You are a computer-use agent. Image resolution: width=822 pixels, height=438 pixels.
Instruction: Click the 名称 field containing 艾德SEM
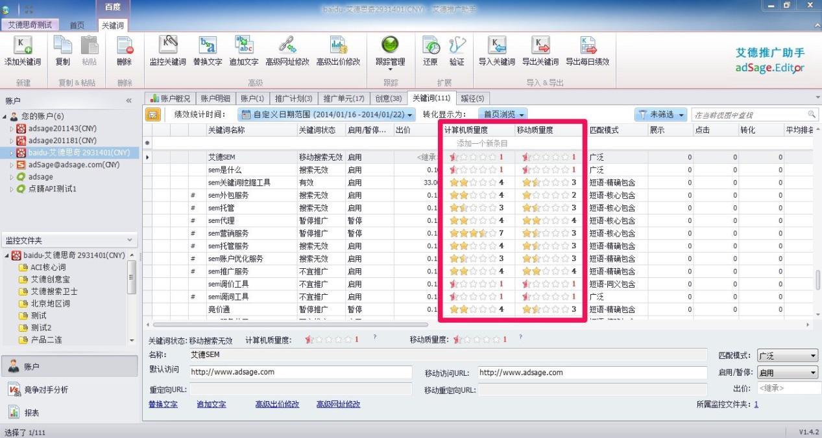448,355
